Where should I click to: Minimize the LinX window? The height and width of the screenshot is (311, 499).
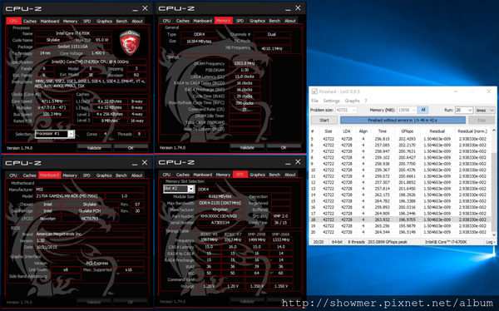coord(456,91)
